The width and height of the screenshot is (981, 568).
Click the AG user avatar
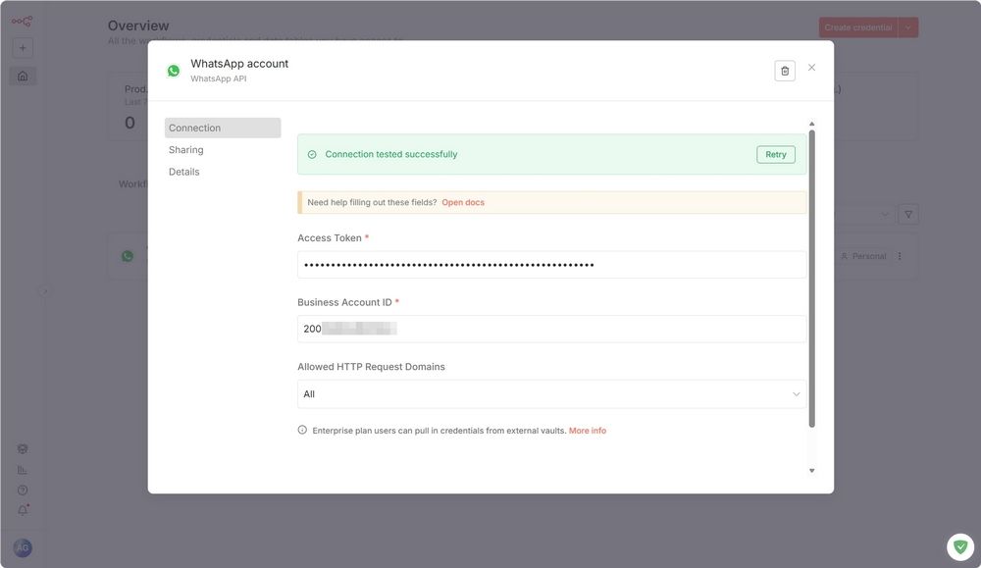click(x=22, y=545)
